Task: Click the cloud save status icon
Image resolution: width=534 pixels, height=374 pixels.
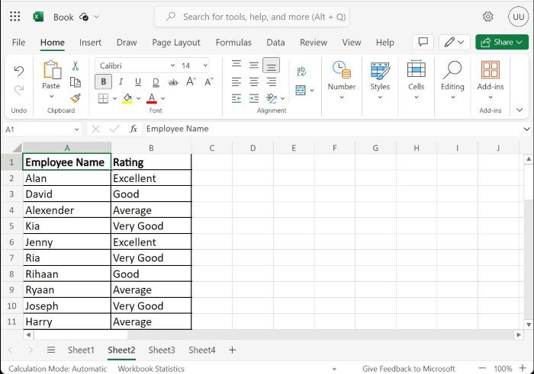Action: pyautogui.click(x=84, y=17)
